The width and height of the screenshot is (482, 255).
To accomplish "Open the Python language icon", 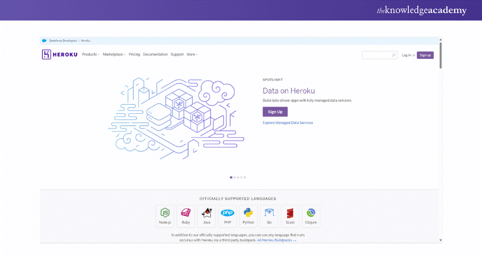I will click(x=248, y=214).
